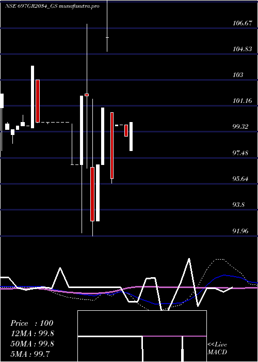The height and width of the screenshot is (362, 258).
Task: Click the <<Live MACD label
Action: point(217,348)
